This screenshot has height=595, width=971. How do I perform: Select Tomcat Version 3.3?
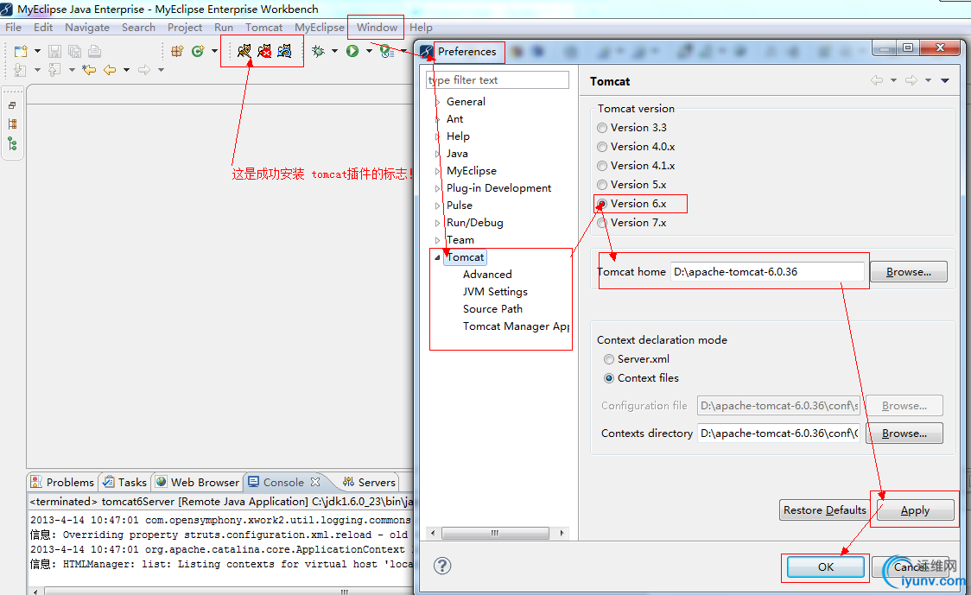(x=631, y=128)
